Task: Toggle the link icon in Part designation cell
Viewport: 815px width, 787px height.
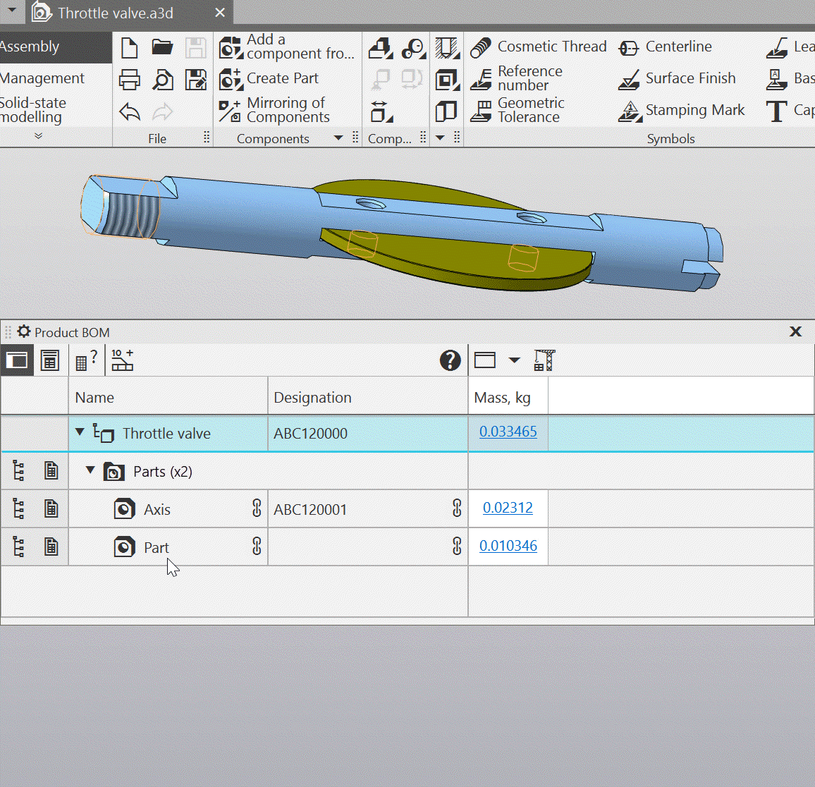Action: pos(457,547)
